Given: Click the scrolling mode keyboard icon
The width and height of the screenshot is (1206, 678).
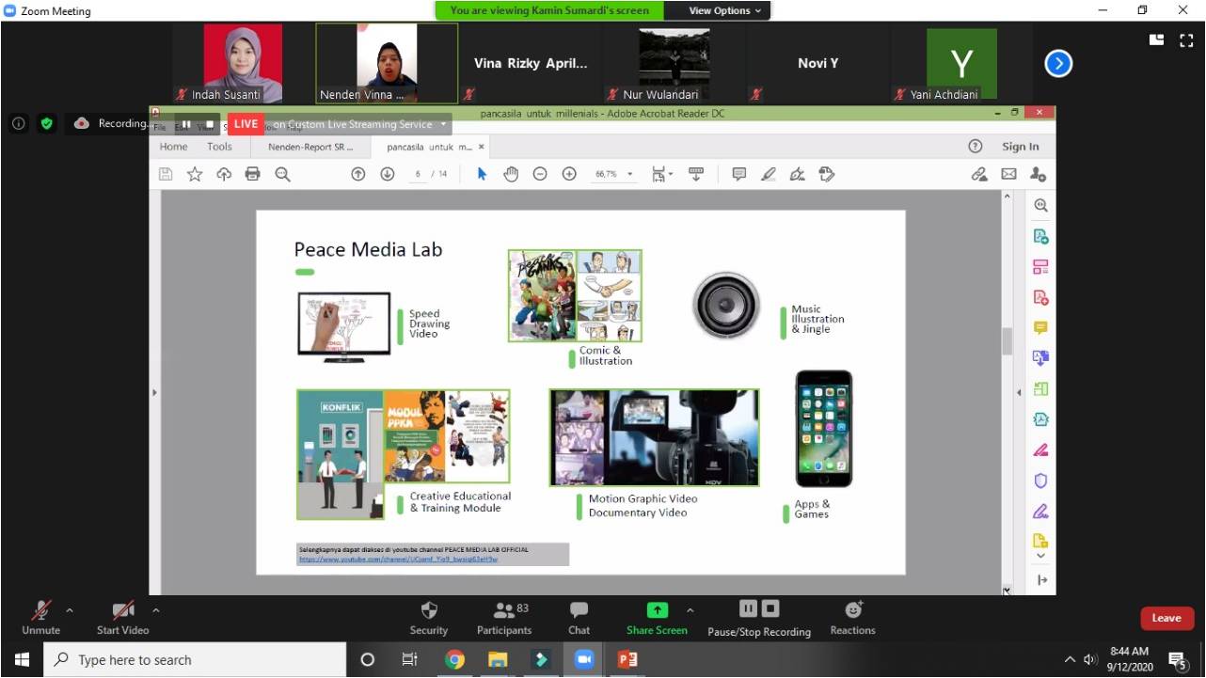Looking at the screenshot, I should coord(696,174).
